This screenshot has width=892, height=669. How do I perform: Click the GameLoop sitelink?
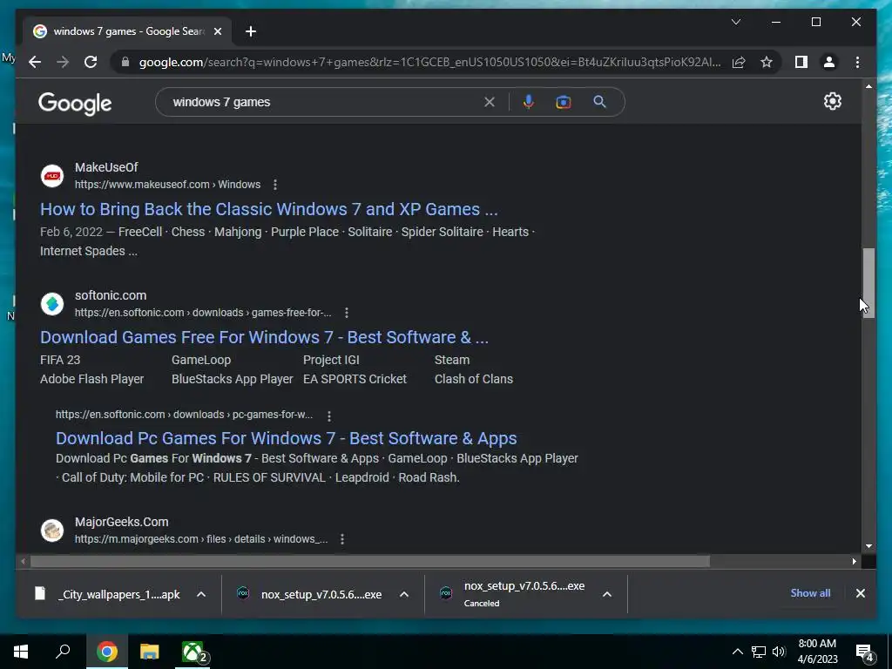[x=201, y=360]
